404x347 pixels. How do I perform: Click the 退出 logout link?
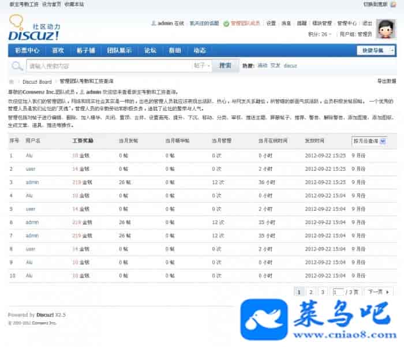[x=367, y=24]
